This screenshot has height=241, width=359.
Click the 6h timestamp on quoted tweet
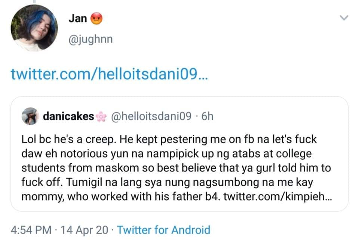pos(208,116)
